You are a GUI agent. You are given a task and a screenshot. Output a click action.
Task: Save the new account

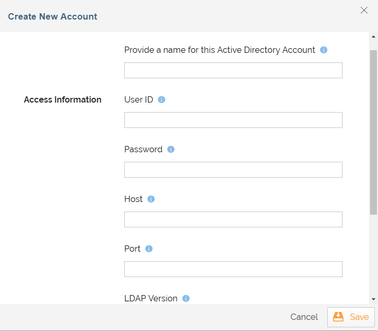351,317
